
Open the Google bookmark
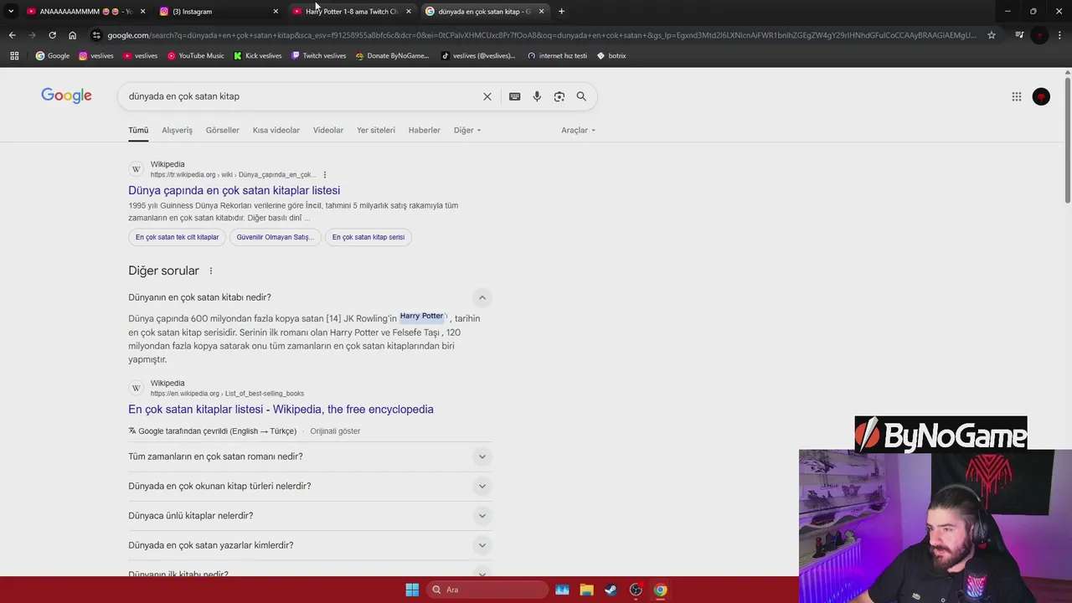(x=52, y=56)
